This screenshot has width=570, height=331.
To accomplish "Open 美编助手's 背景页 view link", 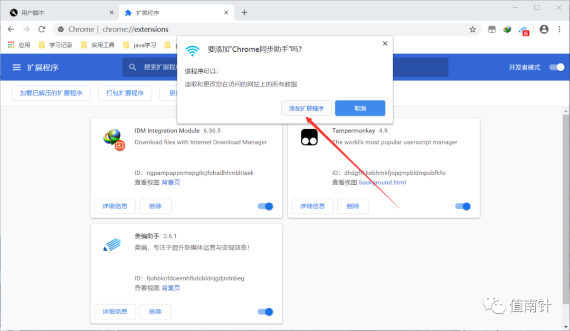I will click(x=171, y=288).
